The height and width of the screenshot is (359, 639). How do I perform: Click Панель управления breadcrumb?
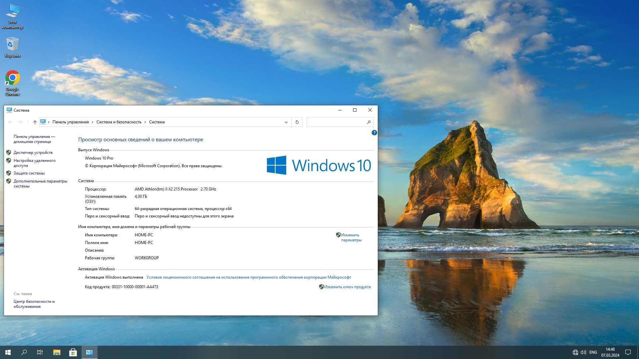(x=71, y=122)
